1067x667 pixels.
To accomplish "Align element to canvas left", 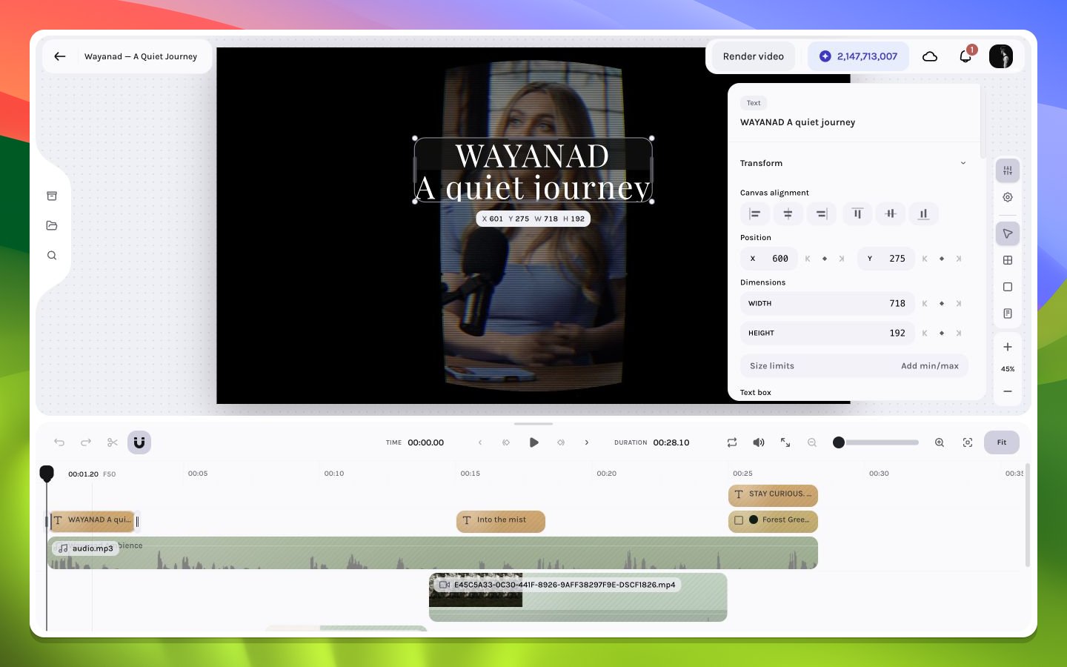I will 755,214.
